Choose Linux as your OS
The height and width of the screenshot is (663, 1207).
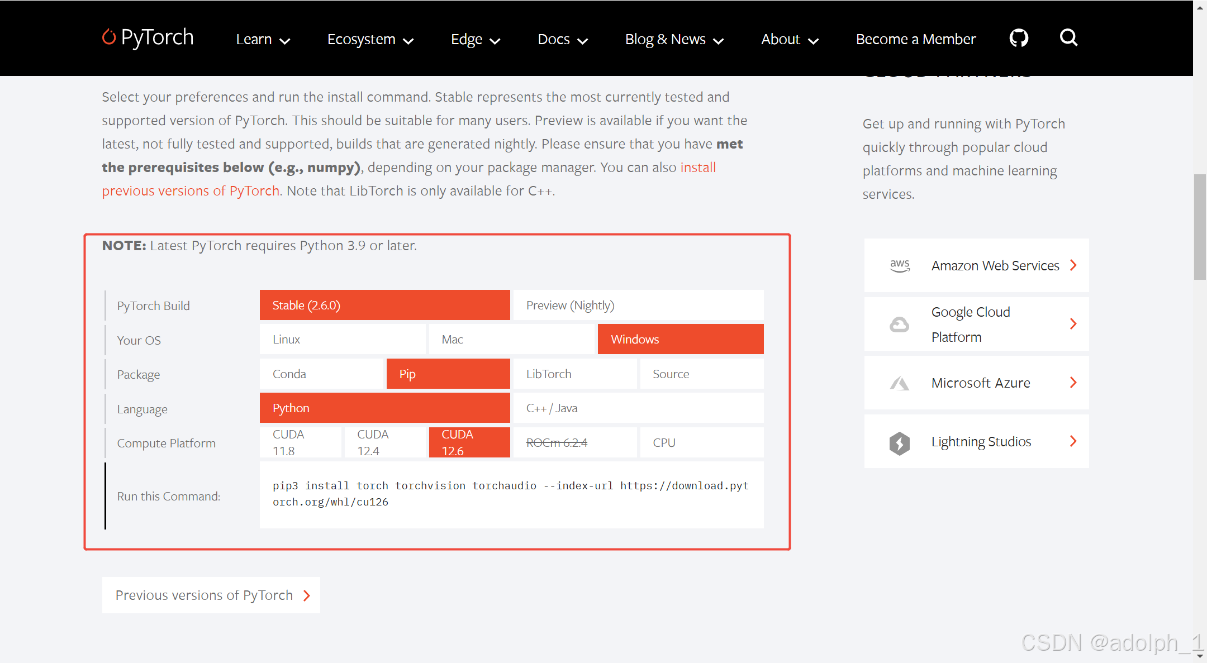point(343,340)
